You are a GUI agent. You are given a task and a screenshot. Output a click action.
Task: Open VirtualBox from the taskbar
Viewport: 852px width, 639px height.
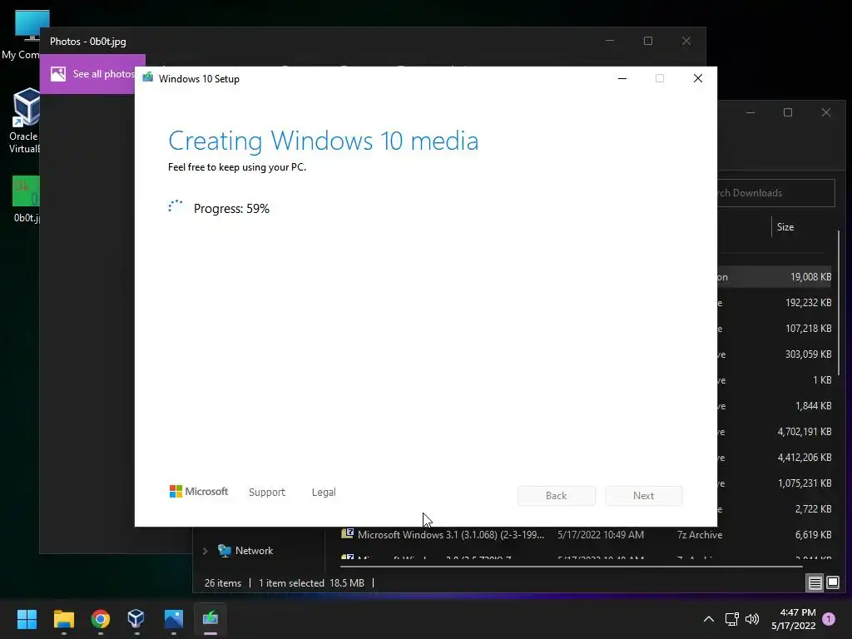136,618
